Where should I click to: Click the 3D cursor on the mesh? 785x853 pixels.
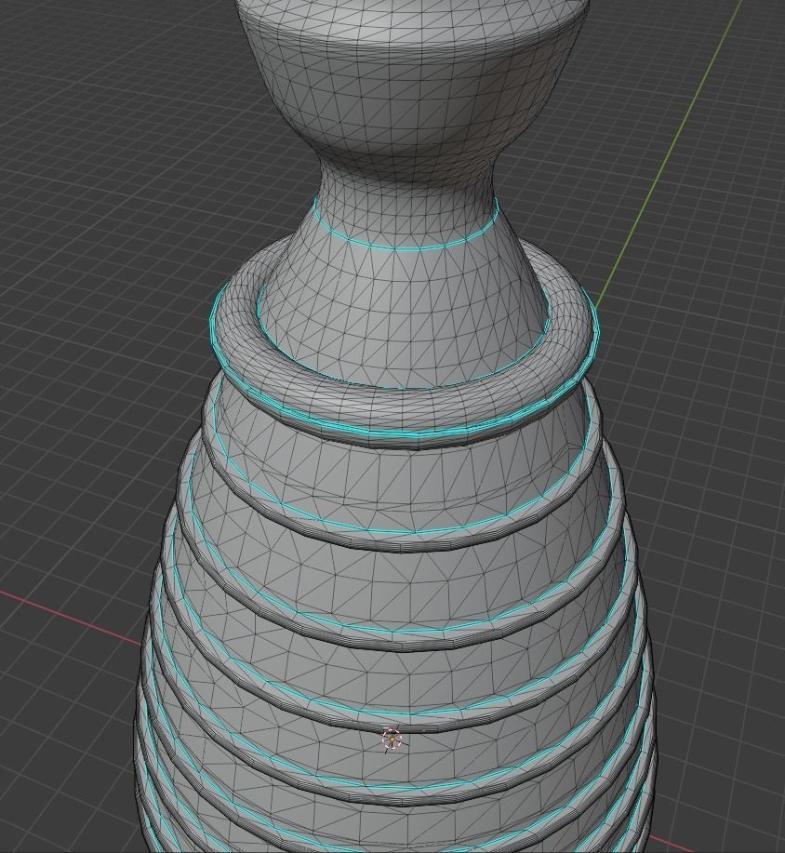tap(392, 740)
